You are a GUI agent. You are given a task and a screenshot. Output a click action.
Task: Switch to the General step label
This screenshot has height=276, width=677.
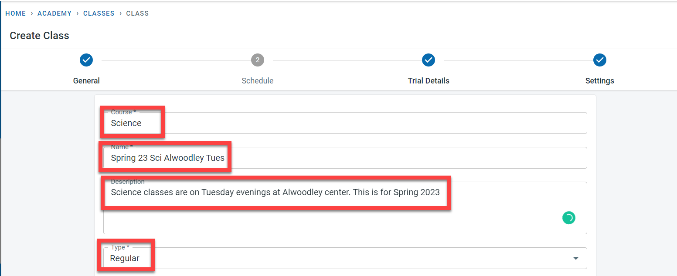point(86,81)
